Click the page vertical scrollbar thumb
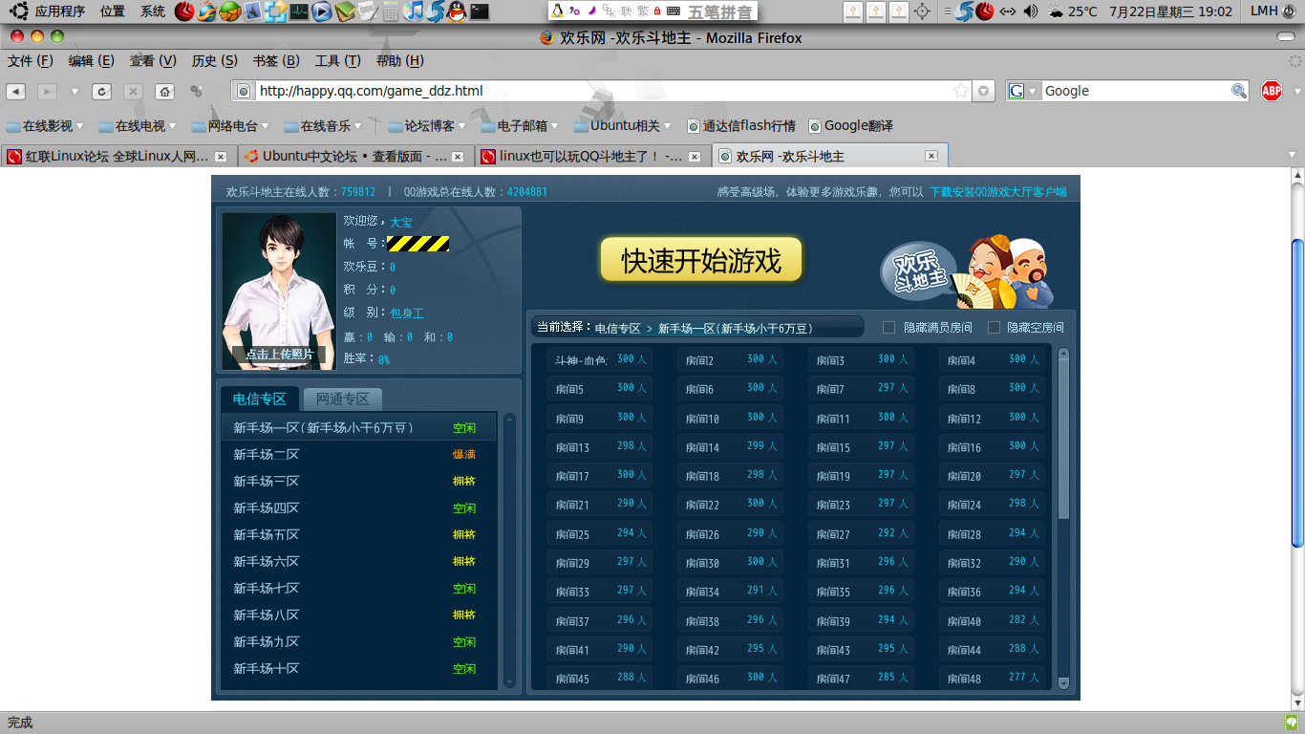1305x734 pixels. [1296, 392]
